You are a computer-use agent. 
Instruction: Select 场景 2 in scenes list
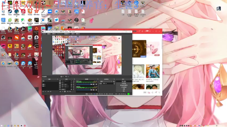pos(44,84)
